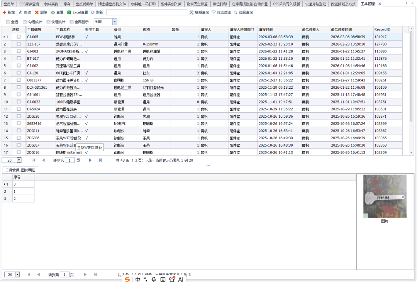Sort by the 工具名称 column header
This screenshot has width=417, height=282.
coord(69,29)
